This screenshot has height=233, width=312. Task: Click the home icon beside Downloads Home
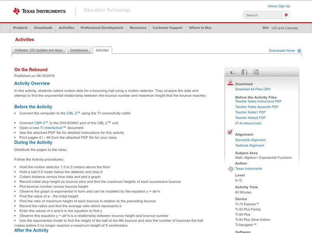point(299,51)
